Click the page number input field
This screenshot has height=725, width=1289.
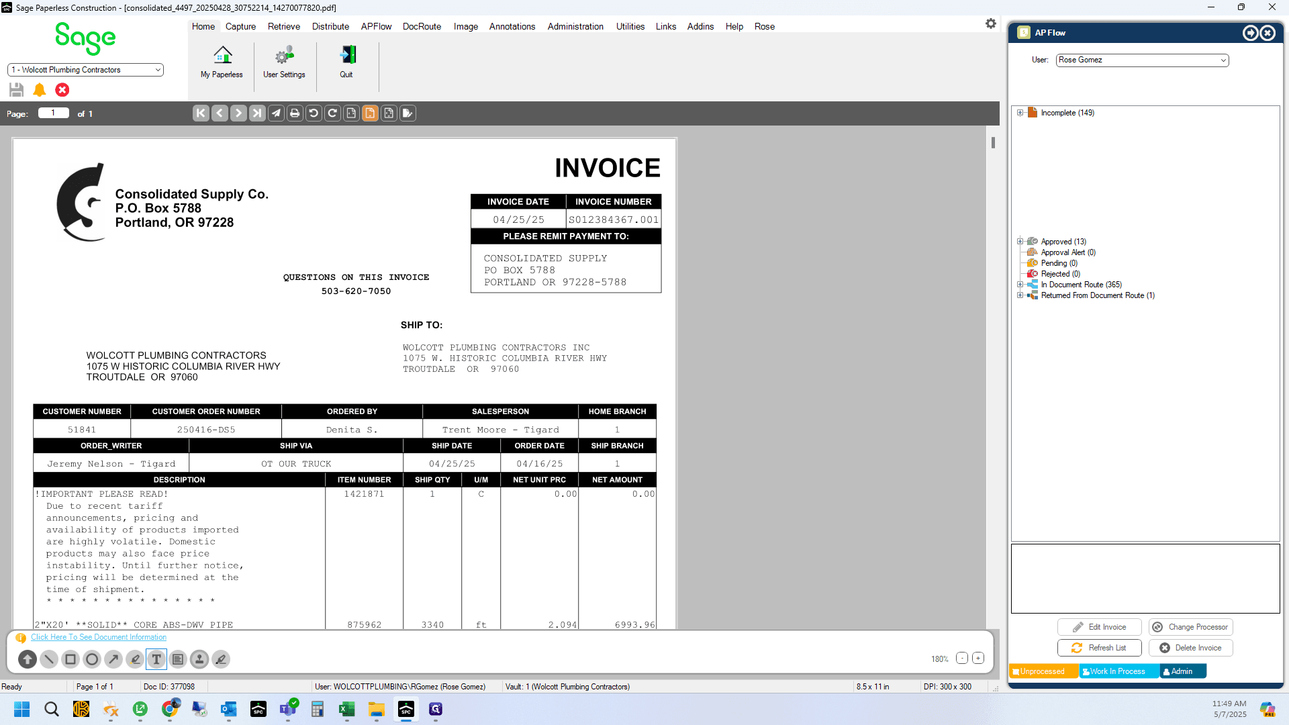54,113
